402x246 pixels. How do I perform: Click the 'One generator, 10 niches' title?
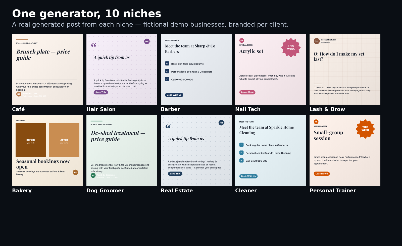tap(87, 14)
